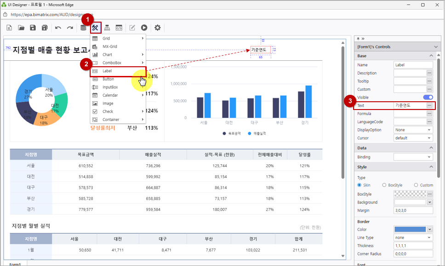This screenshot has height=266, width=445.
Task: Open the Border Color swatch picker
Action: [x=413, y=229]
